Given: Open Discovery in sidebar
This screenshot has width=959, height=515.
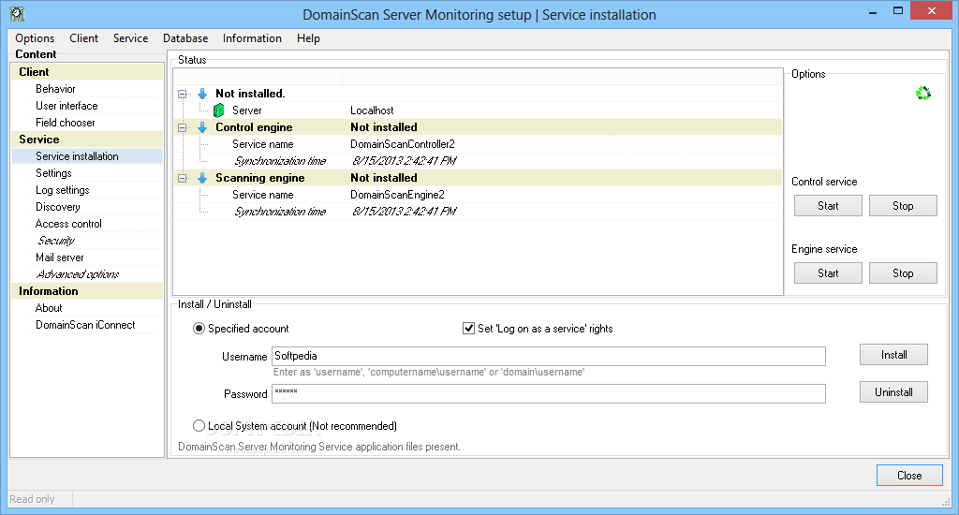Looking at the screenshot, I should tap(58, 207).
